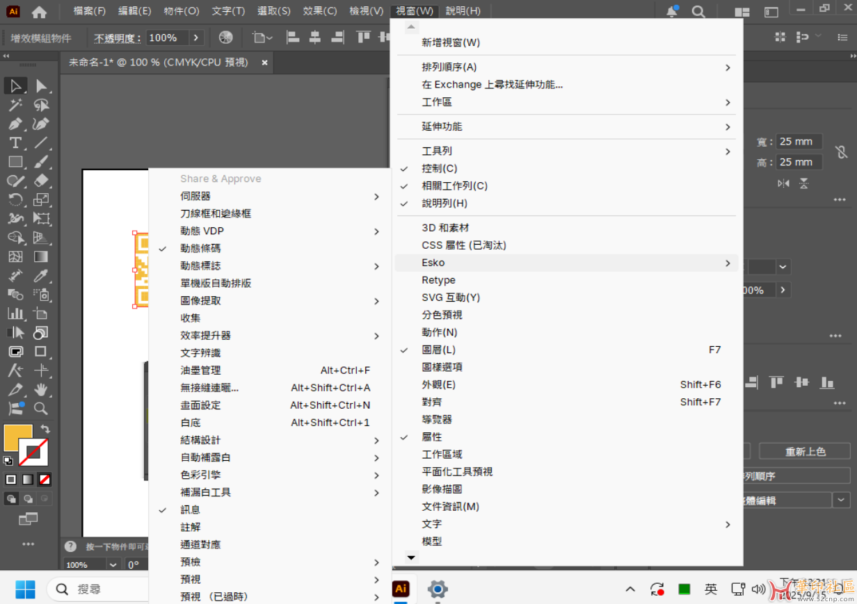
Task: Toggle the 控制(C) panel visibility
Action: click(439, 168)
